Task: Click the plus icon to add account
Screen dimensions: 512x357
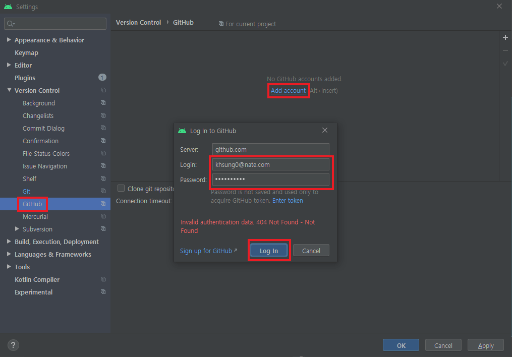Action: coord(505,37)
